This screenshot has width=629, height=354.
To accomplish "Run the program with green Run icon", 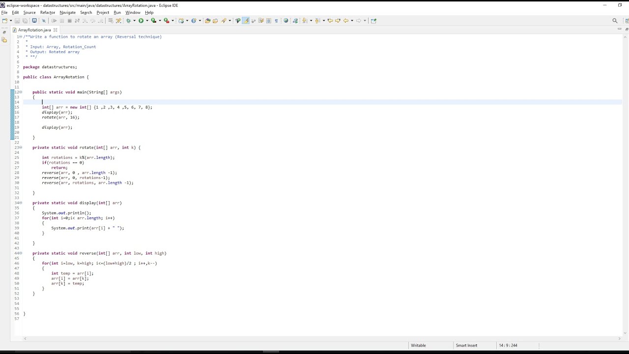I will (x=141, y=21).
